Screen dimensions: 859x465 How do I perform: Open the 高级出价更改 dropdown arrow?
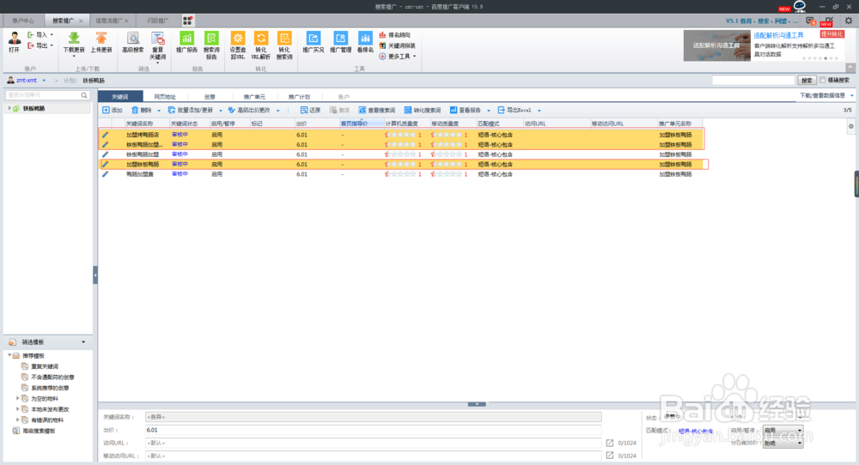click(278, 111)
